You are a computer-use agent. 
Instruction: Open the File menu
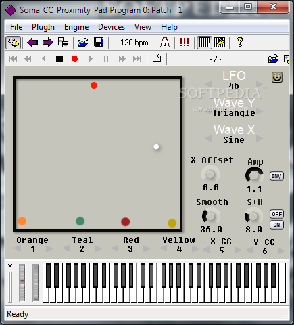[16, 27]
